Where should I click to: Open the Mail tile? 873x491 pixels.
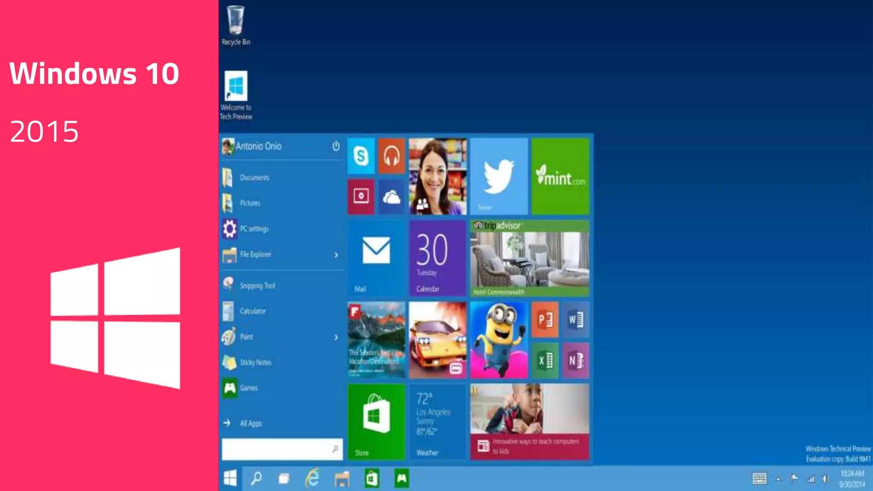(x=376, y=258)
